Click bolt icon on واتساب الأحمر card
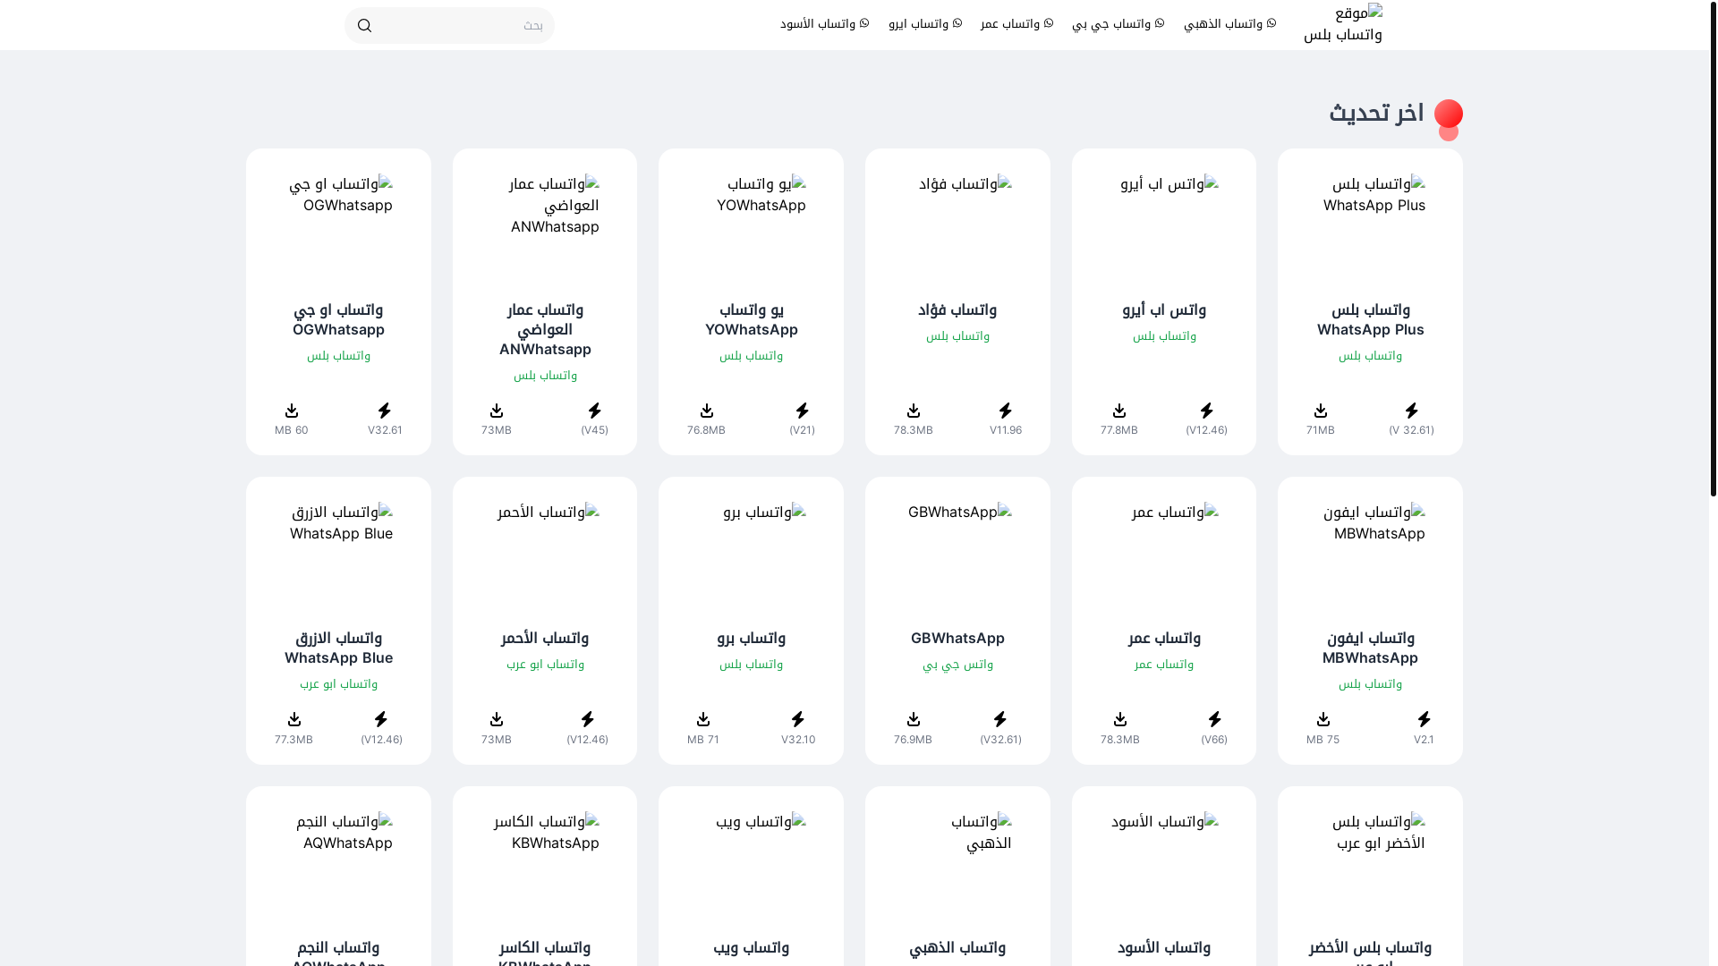This screenshot has width=1718, height=966. [587, 720]
